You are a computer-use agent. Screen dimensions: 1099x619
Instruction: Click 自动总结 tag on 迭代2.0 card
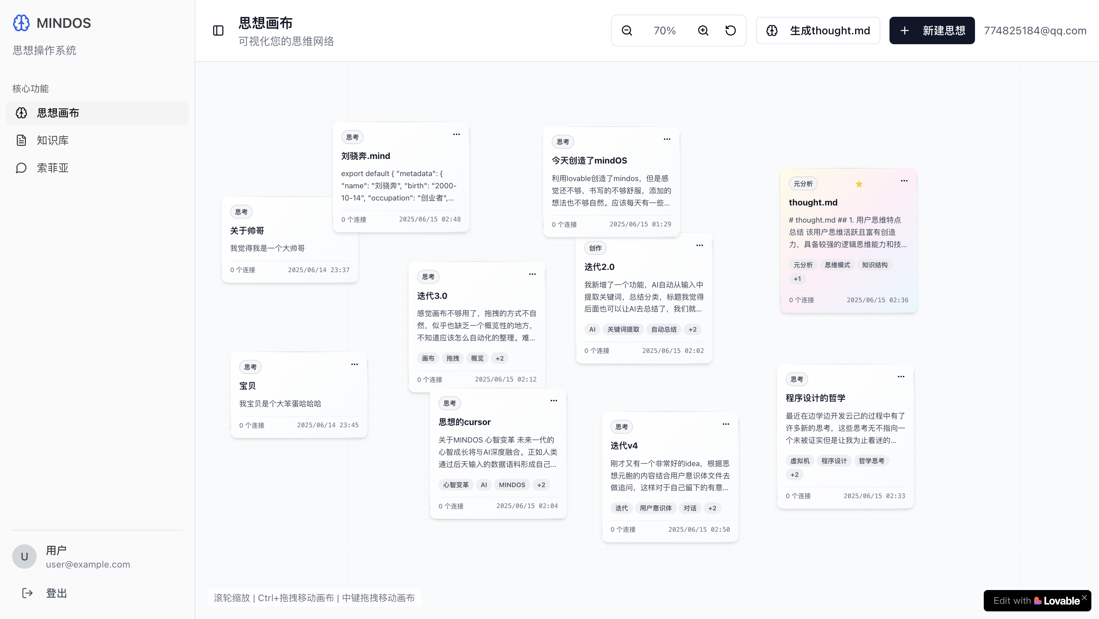664,329
